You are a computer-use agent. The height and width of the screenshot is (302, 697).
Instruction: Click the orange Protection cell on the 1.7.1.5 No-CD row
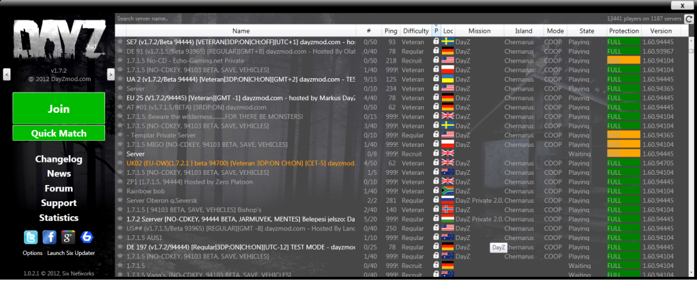[623, 61]
